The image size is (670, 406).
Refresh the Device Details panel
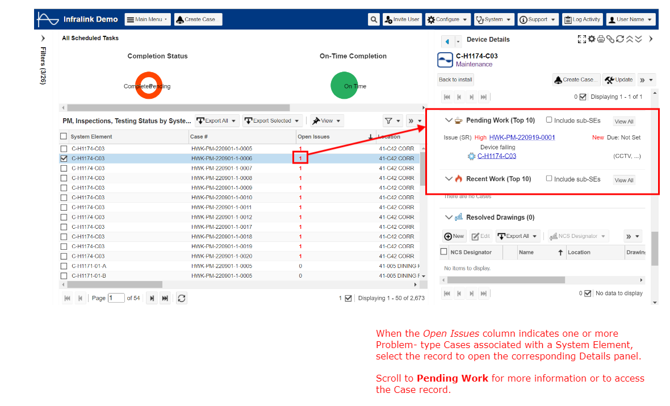coord(620,39)
